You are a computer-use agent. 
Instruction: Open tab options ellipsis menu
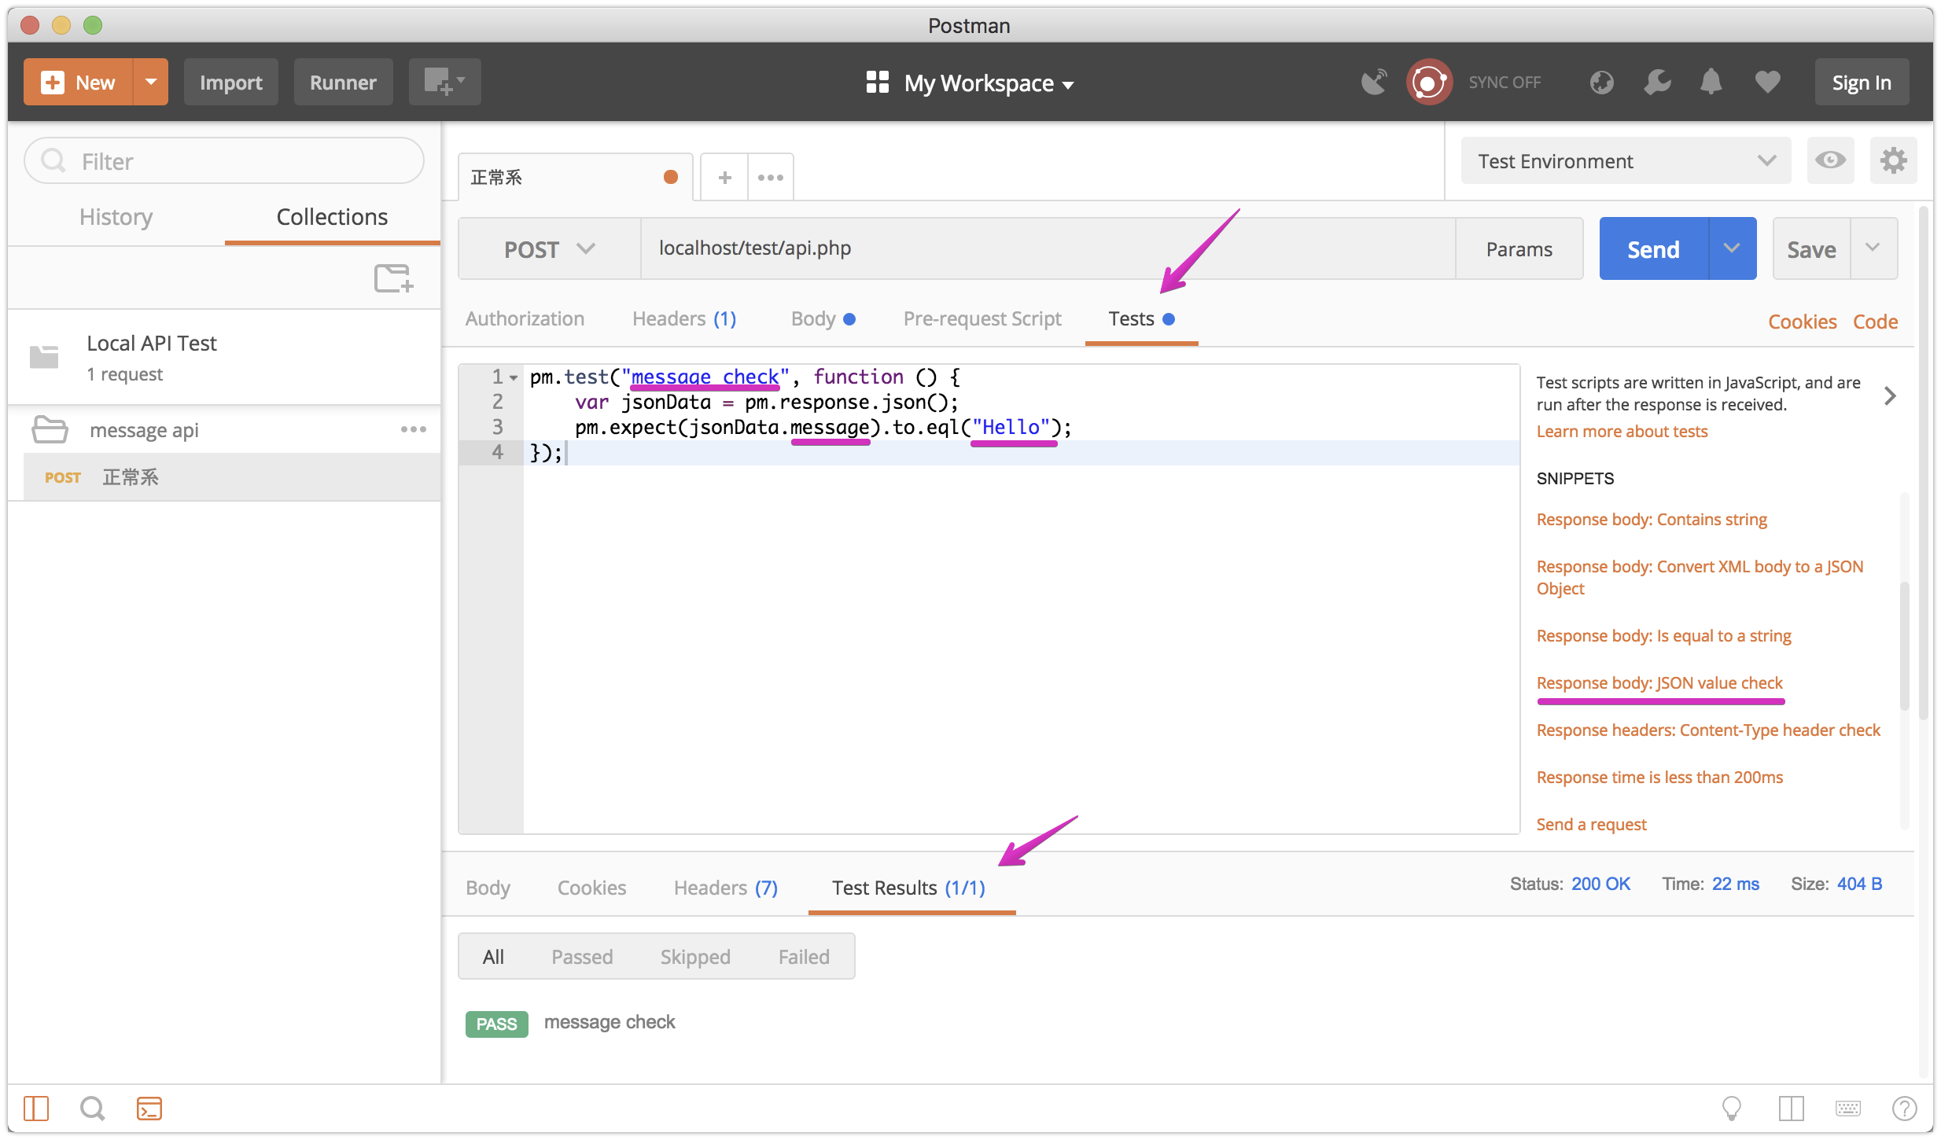tap(771, 178)
